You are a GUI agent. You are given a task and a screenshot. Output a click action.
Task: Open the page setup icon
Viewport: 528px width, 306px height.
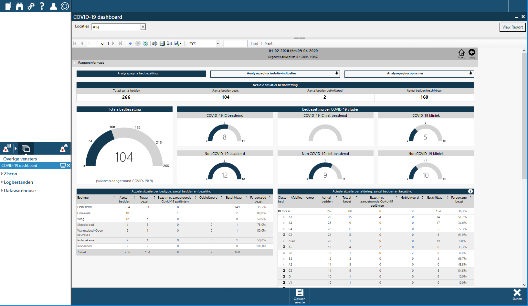click(169, 43)
